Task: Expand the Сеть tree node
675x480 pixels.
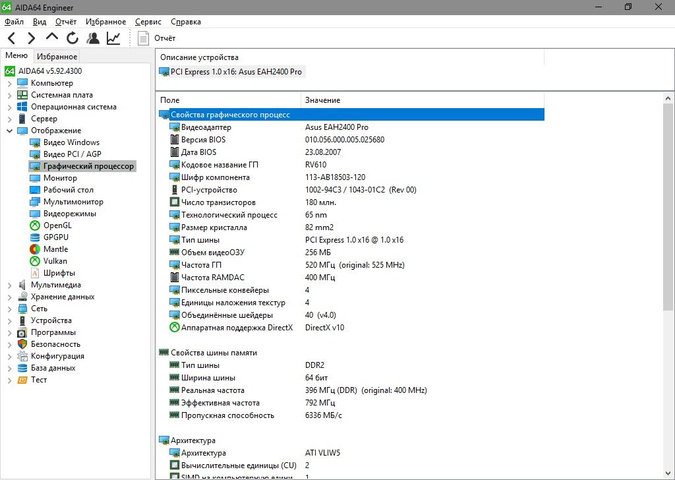Action: pyautogui.click(x=9, y=309)
